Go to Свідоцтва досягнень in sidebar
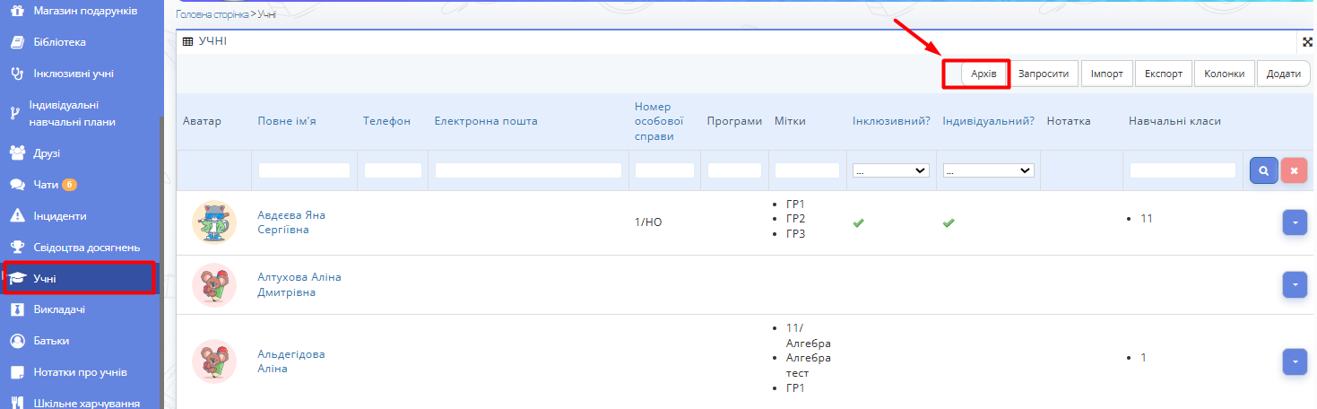This screenshot has height=409, width=1317. tap(86, 248)
